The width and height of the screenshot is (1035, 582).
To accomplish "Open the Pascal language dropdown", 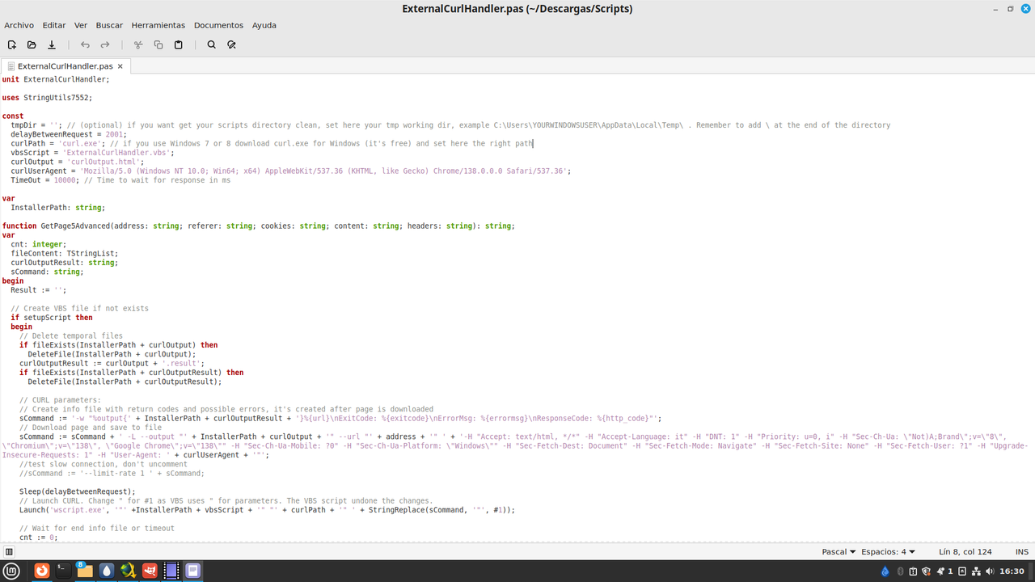I will coord(839,552).
